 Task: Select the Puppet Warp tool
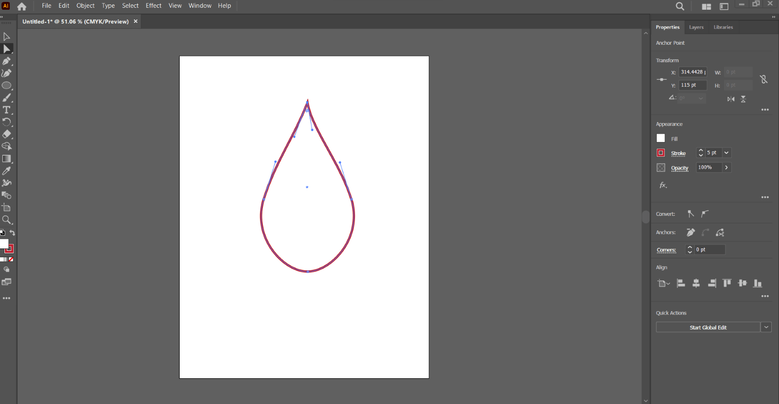pos(7,183)
